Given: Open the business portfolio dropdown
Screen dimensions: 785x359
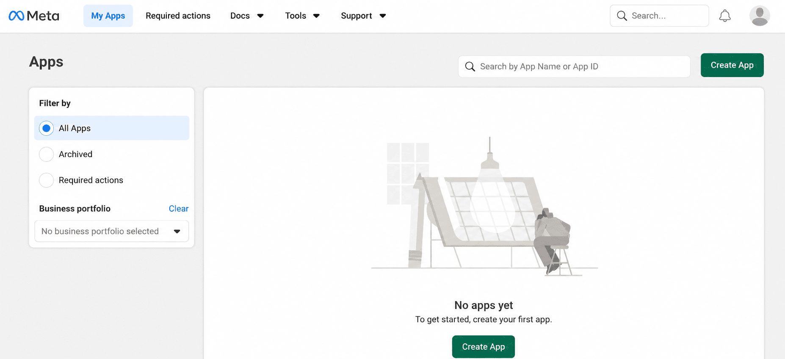Looking at the screenshot, I should point(112,231).
